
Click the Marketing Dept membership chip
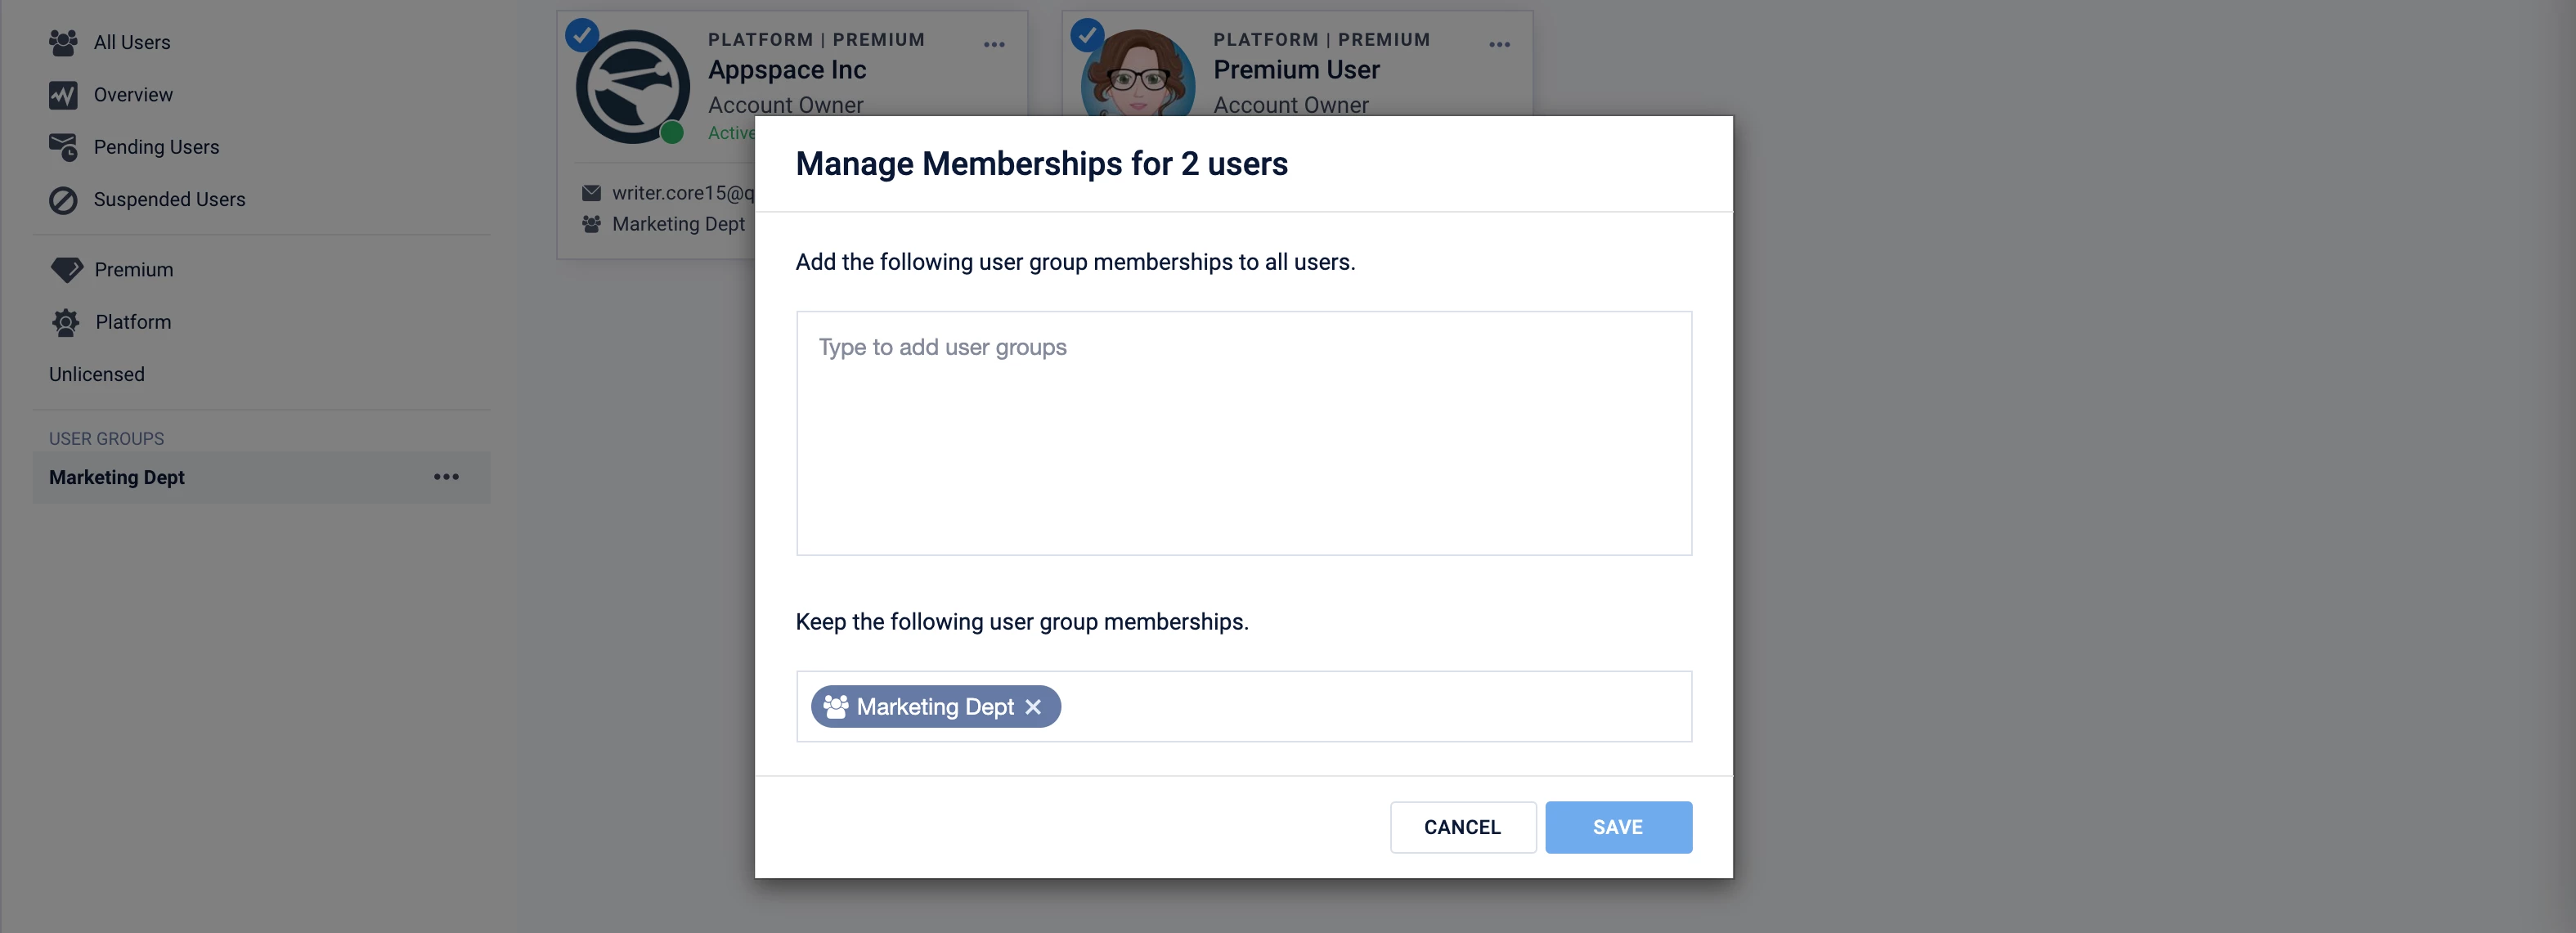933,707
